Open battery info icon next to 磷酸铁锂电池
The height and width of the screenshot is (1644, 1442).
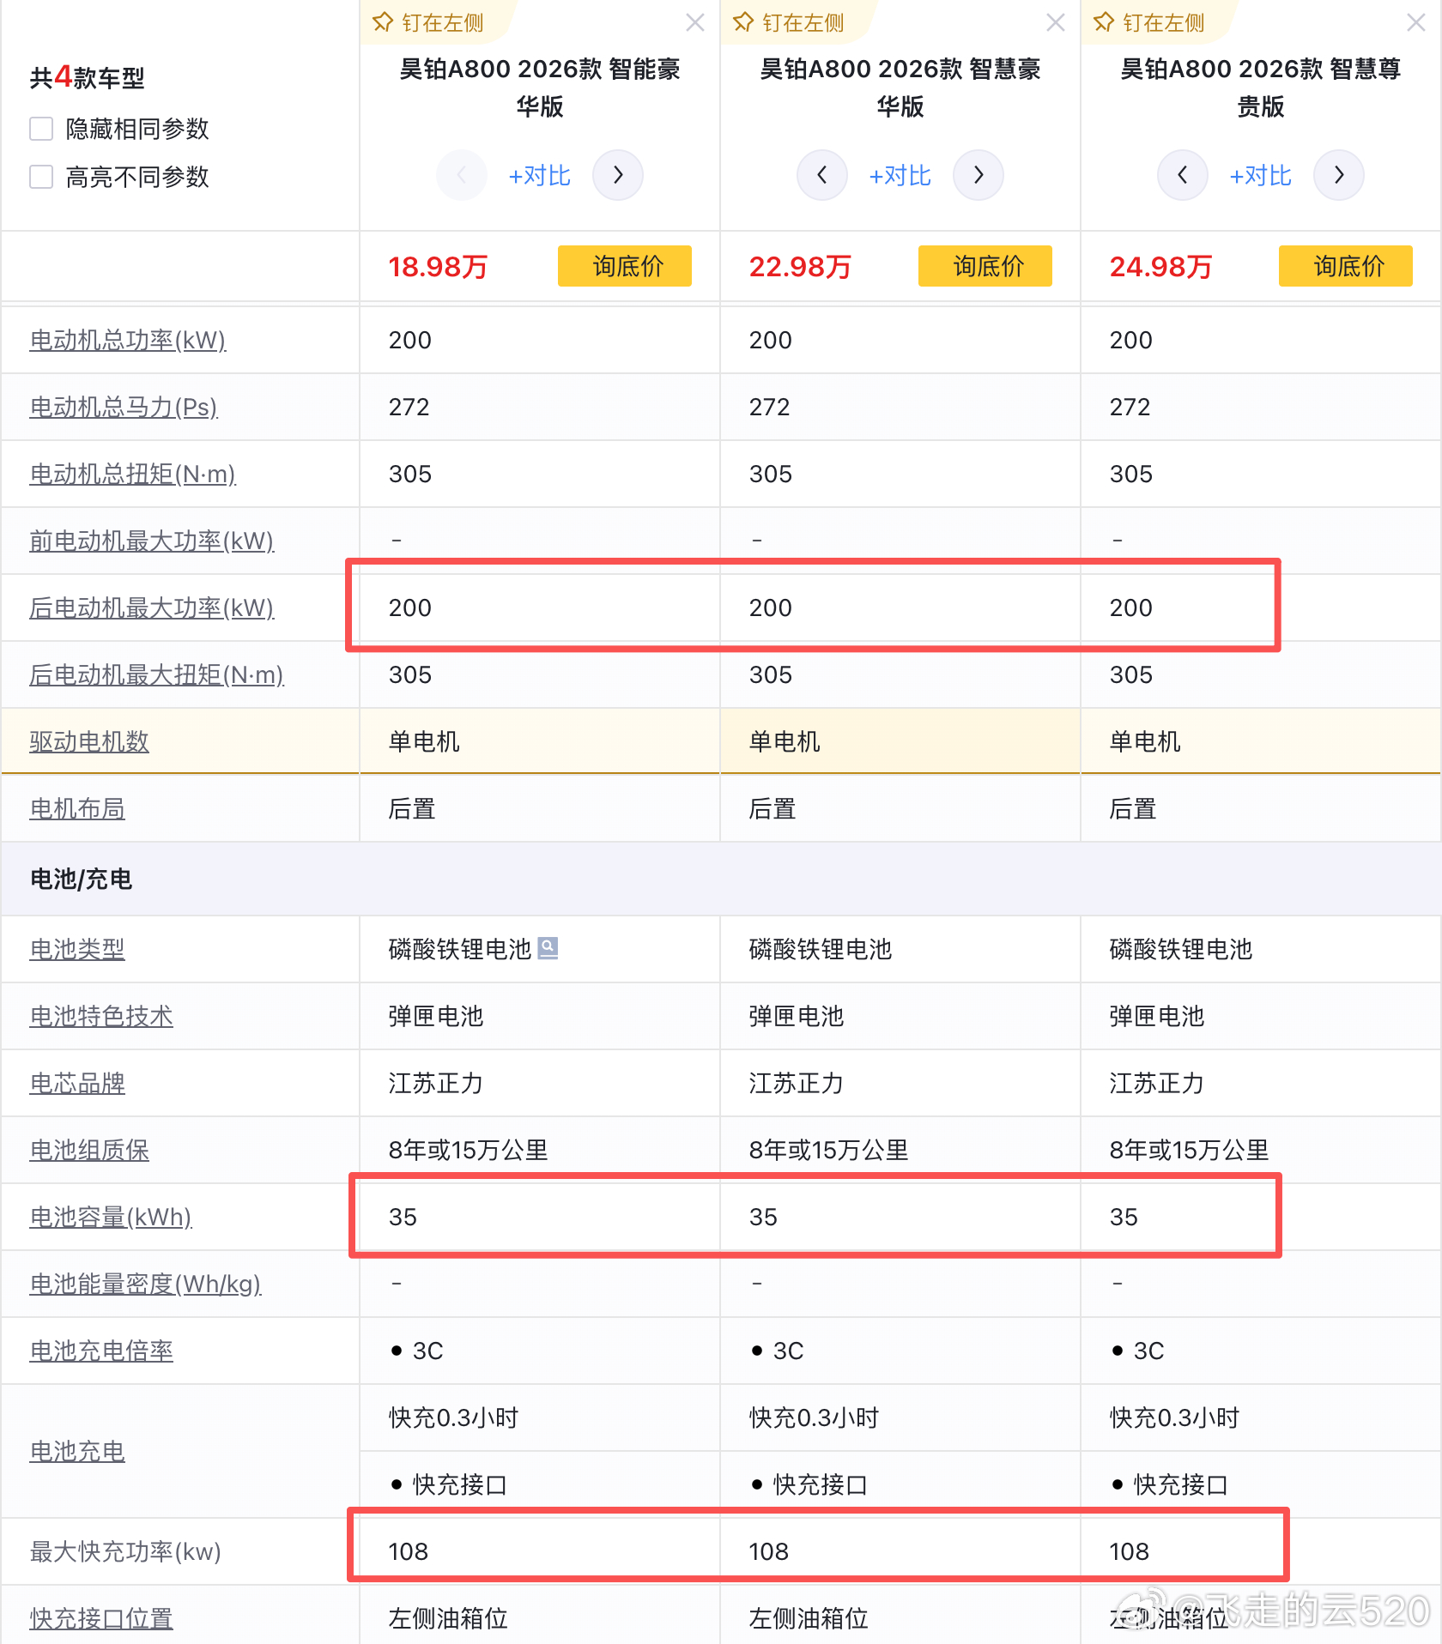pyautogui.click(x=548, y=947)
